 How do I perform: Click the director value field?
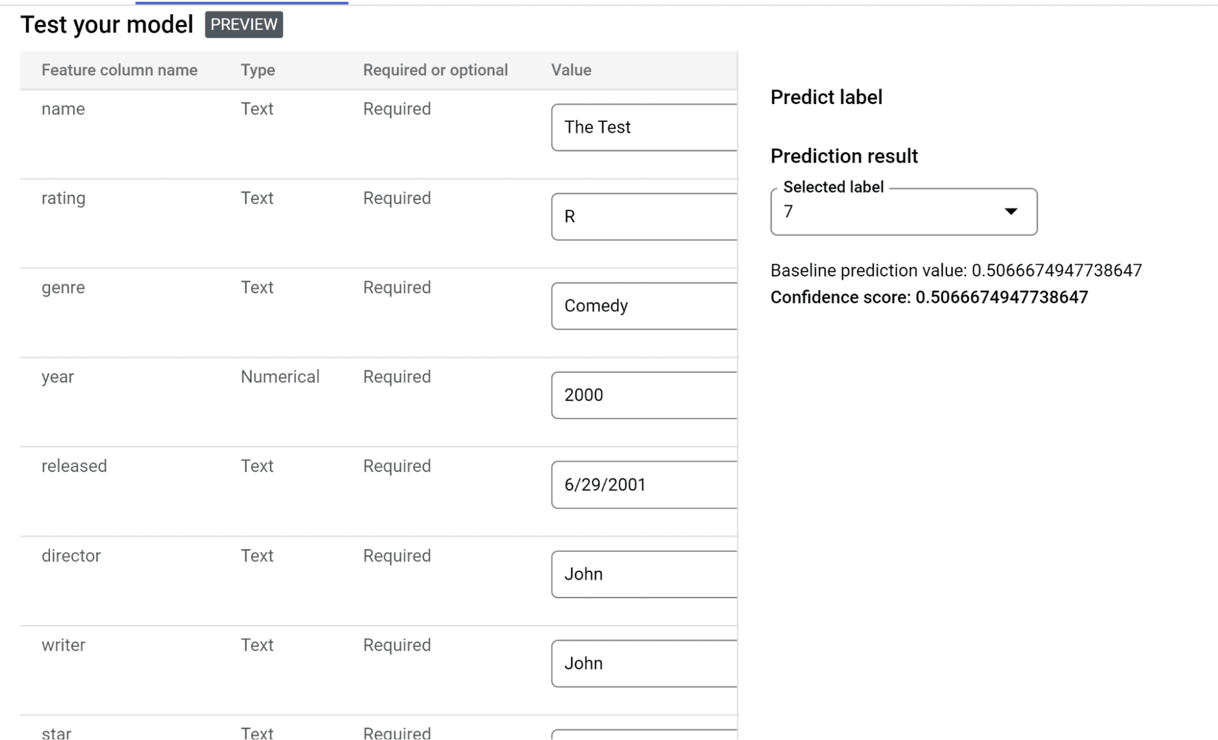pyautogui.click(x=644, y=574)
